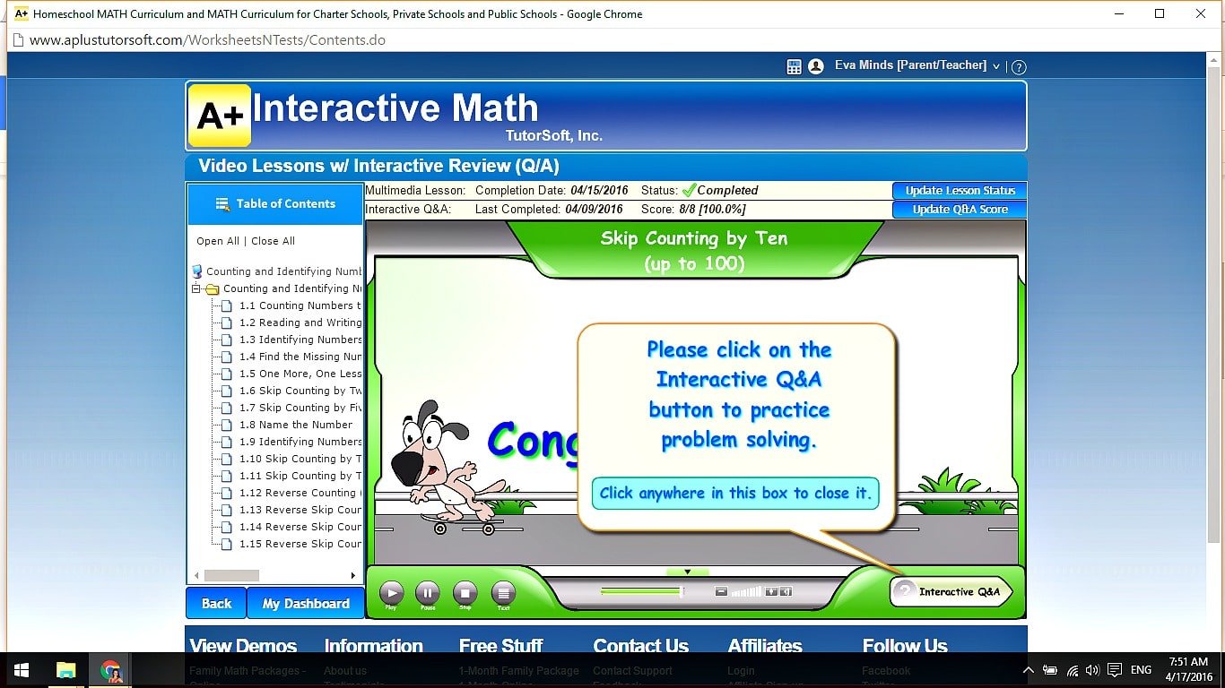Click the Free Stuff footer heading
1225x688 pixels.
coord(500,646)
